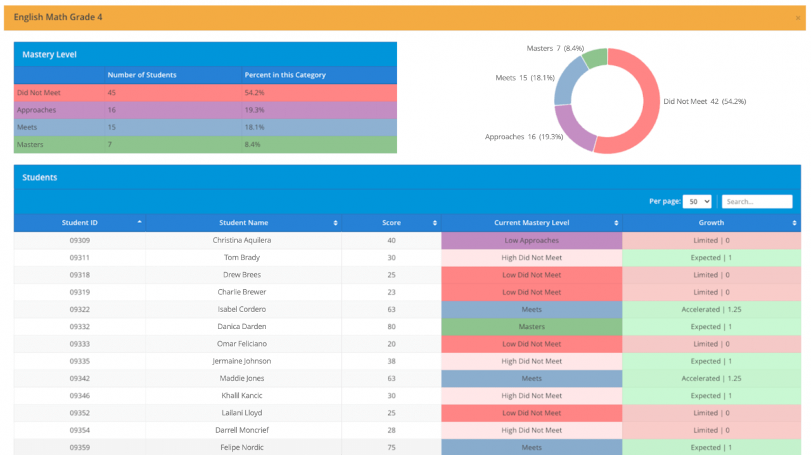Select student ID 09322
The width and height of the screenshot is (811, 455).
(79, 309)
